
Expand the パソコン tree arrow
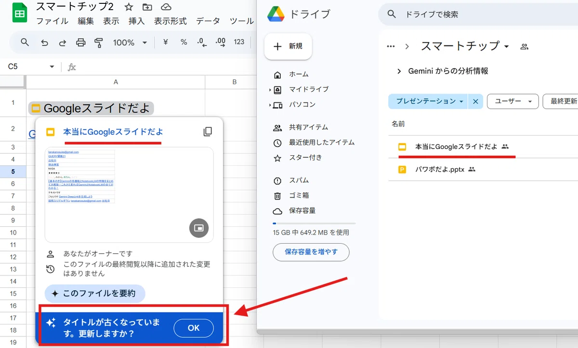pos(270,105)
